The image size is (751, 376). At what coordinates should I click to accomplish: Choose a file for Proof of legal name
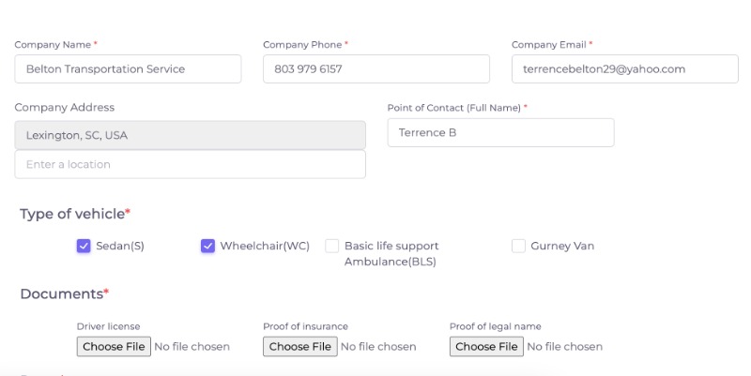[486, 346]
